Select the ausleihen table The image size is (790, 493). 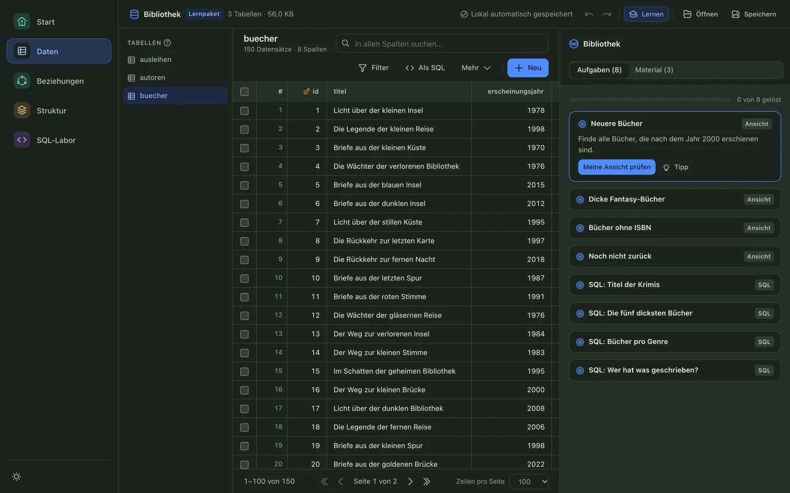coord(175,60)
